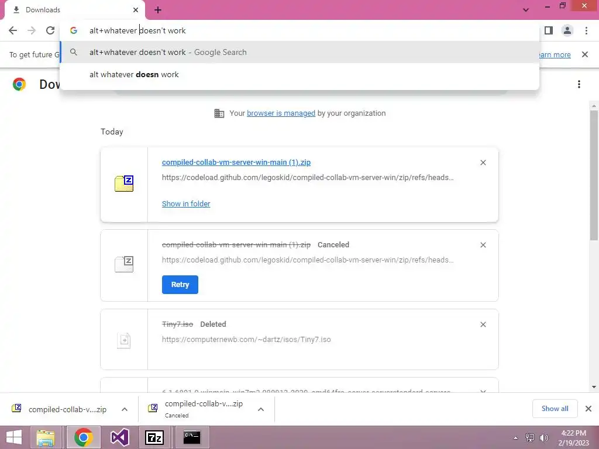The height and width of the screenshot is (449, 599).
Task: Expand options chevron for first shelf download
Action: pos(125,409)
